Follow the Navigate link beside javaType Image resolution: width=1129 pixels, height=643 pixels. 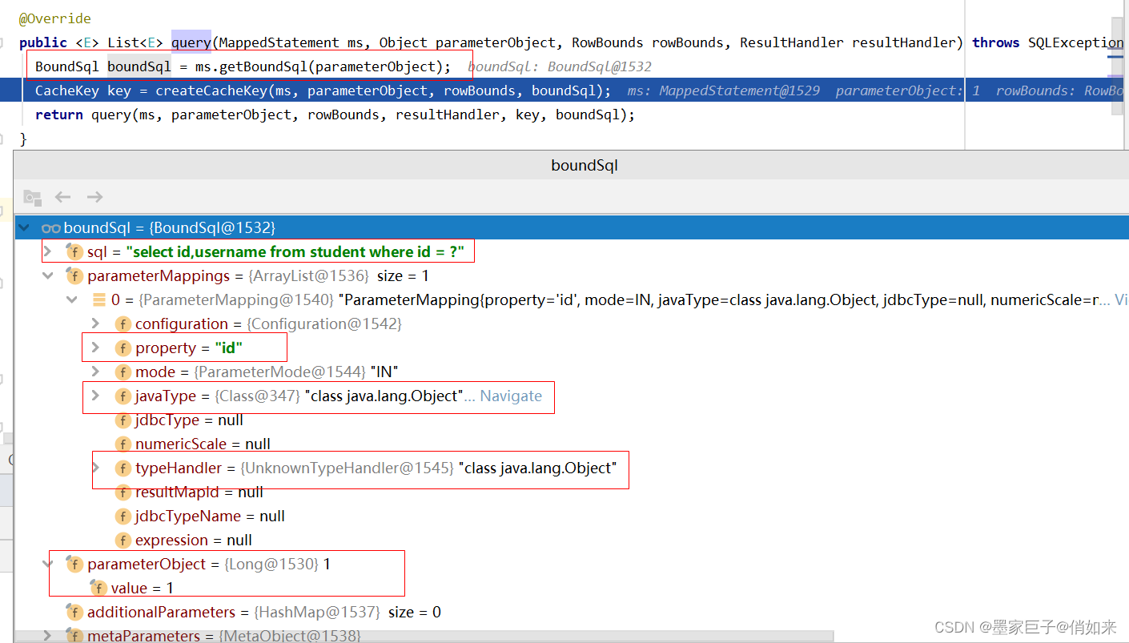pos(511,396)
